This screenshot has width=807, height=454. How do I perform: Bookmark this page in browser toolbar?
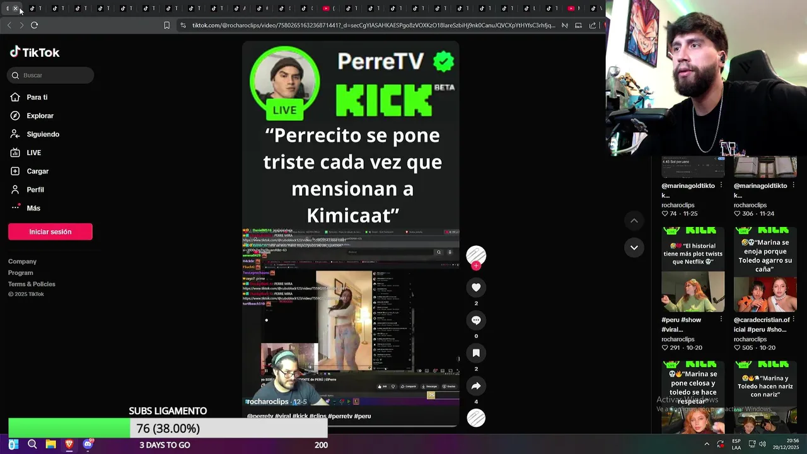coord(166,25)
